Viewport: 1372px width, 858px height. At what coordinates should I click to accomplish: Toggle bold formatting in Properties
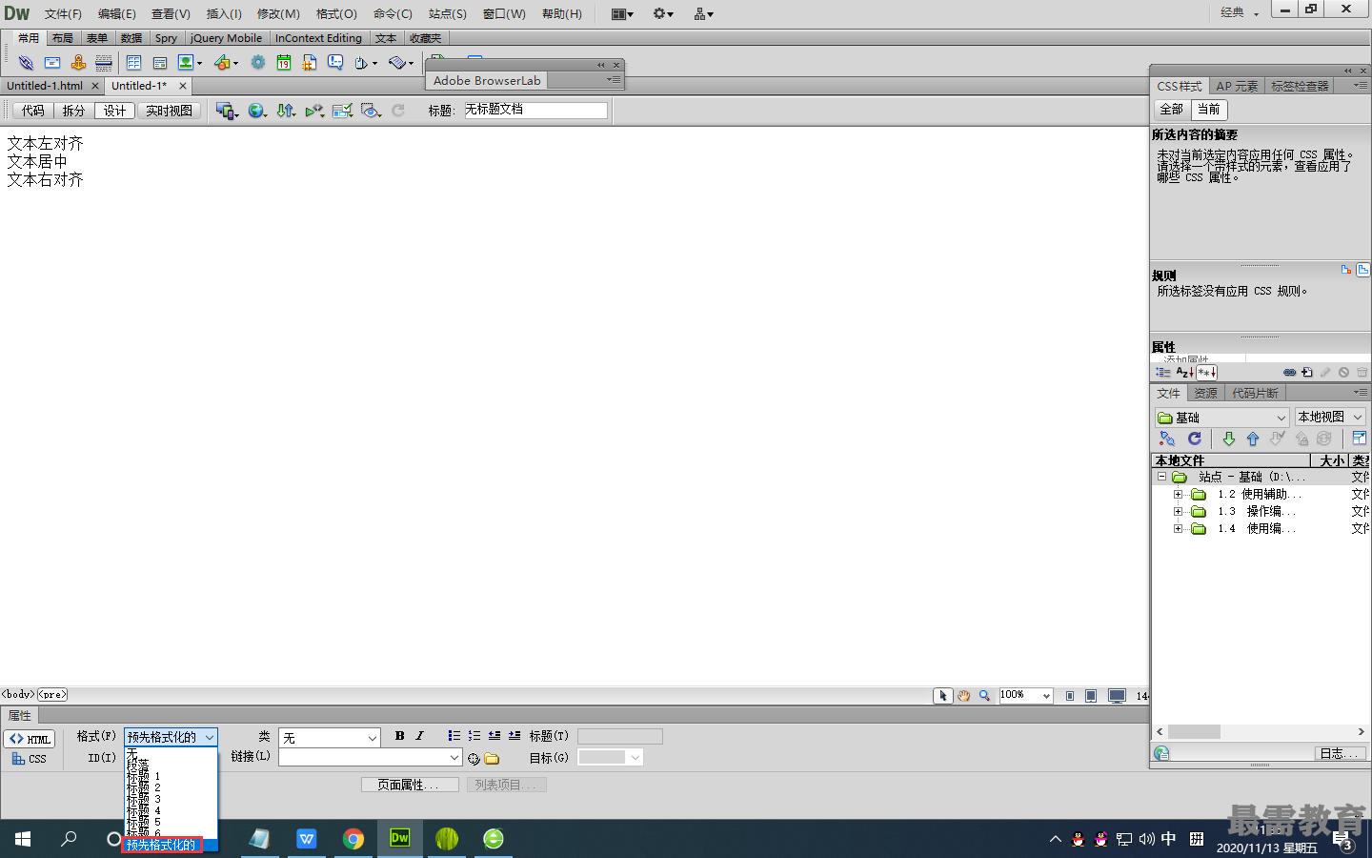coord(399,736)
